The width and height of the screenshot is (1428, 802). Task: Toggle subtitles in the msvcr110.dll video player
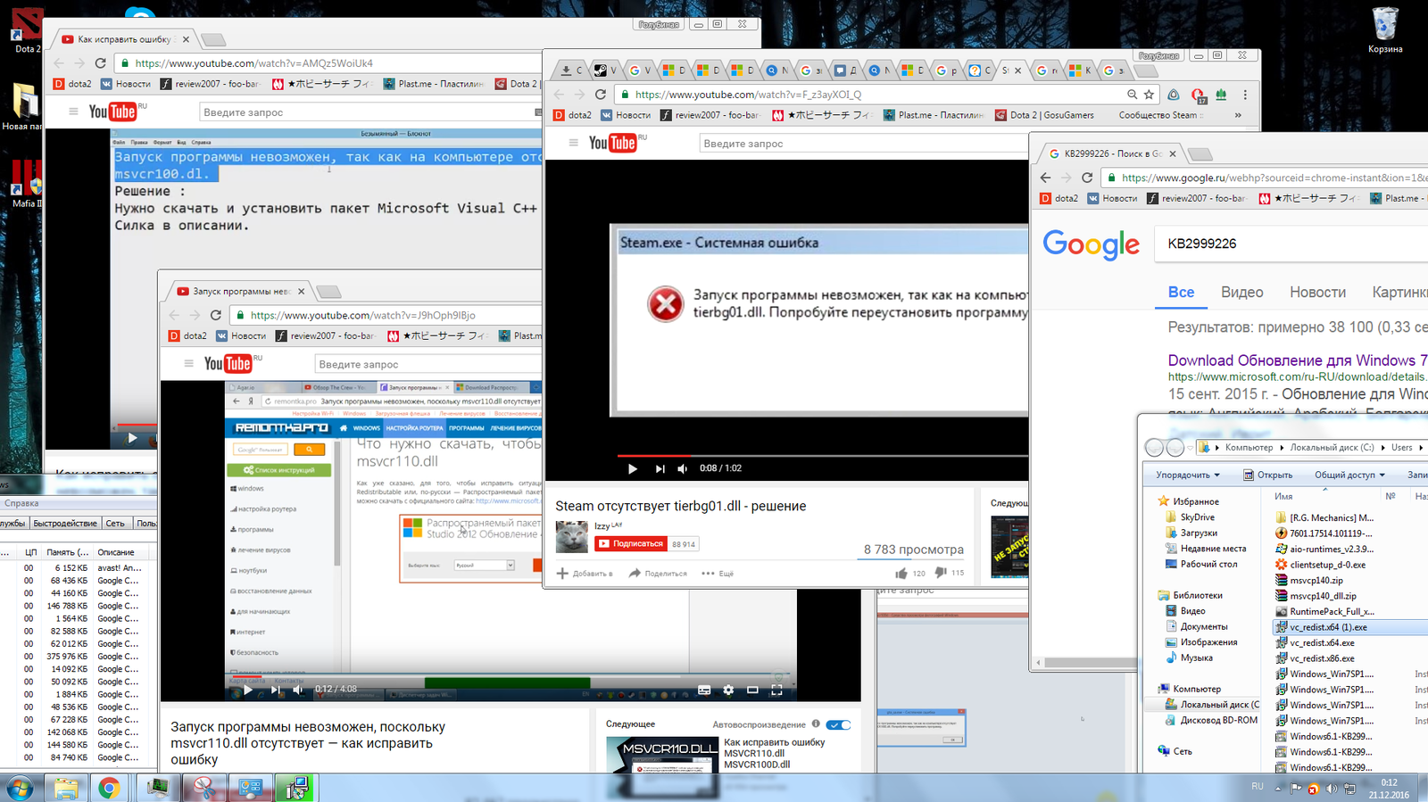704,690
